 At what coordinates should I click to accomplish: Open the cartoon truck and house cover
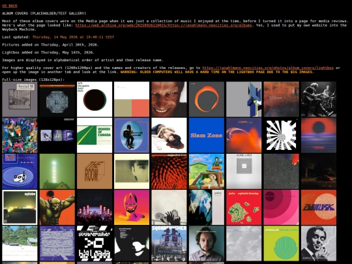click(x=207, y=171)
